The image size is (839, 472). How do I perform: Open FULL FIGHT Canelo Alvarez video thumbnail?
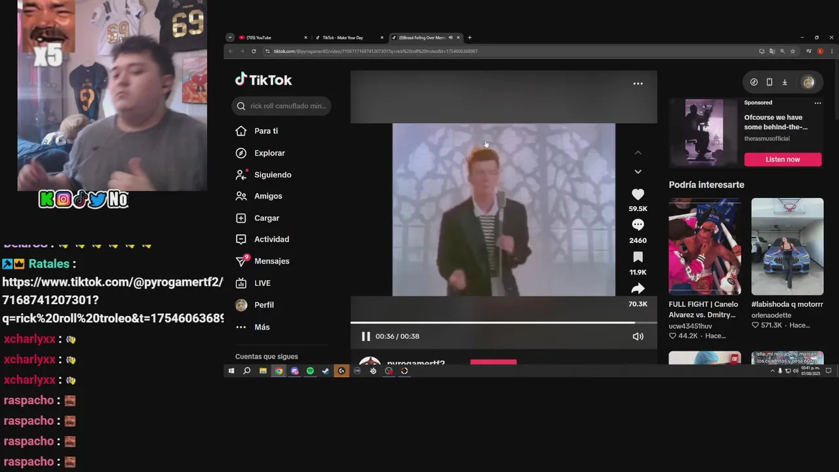705,246
